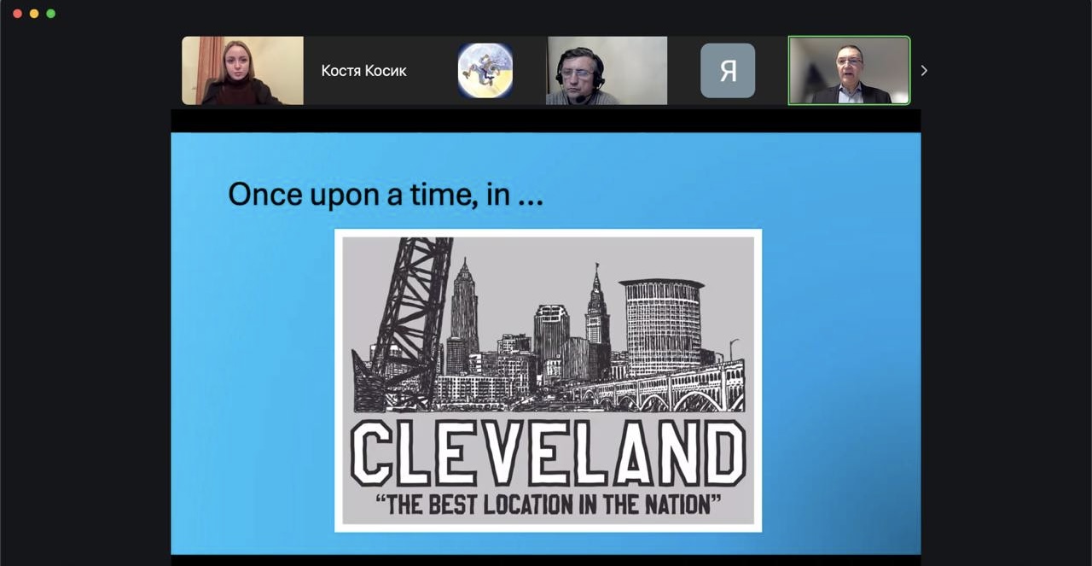Enter full screen with the green button

(51, 14)
